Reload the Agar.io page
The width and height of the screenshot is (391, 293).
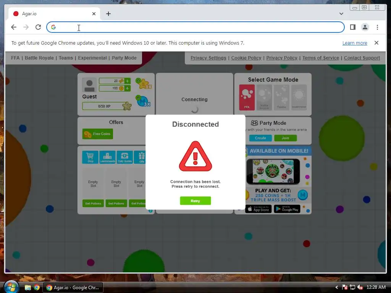click(38, 27)
